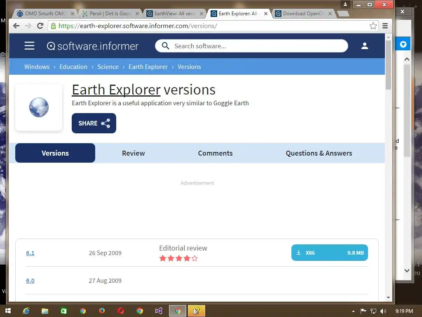The image size is (422, 317).
Task: Click the page scrollbar up arrow
Action: [x=388, y=37]
